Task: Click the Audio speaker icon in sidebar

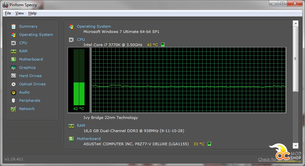Action: coord(14,93)
